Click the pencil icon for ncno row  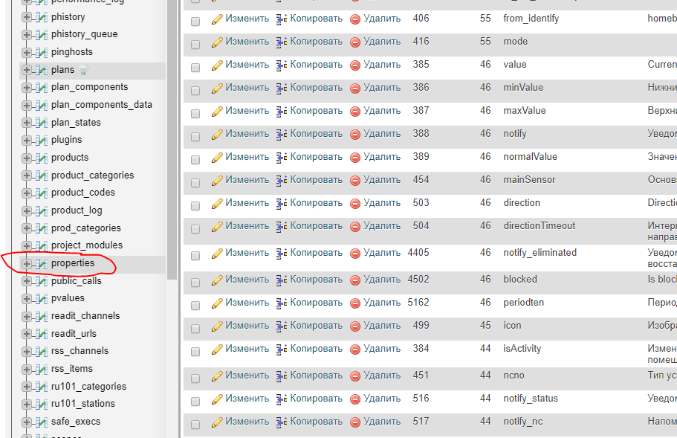[217, 376]
